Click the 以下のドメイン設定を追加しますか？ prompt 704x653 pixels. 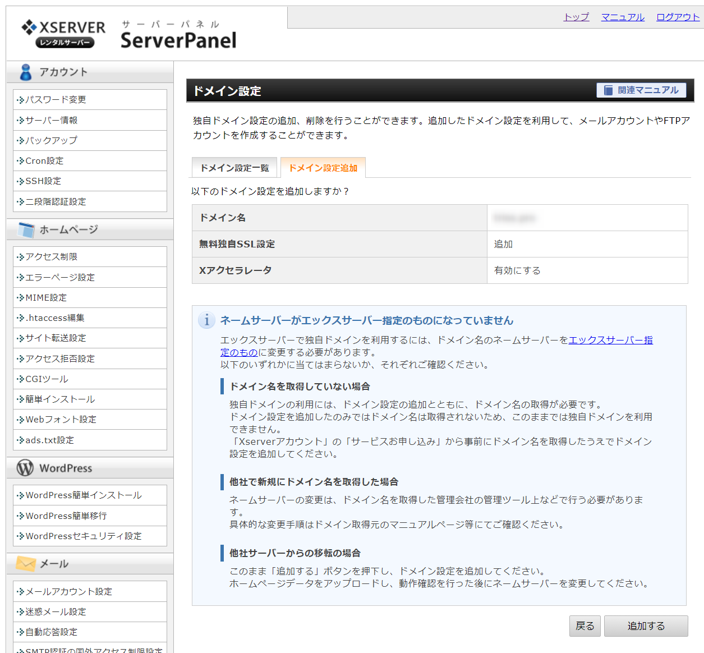tap(270, 191)
